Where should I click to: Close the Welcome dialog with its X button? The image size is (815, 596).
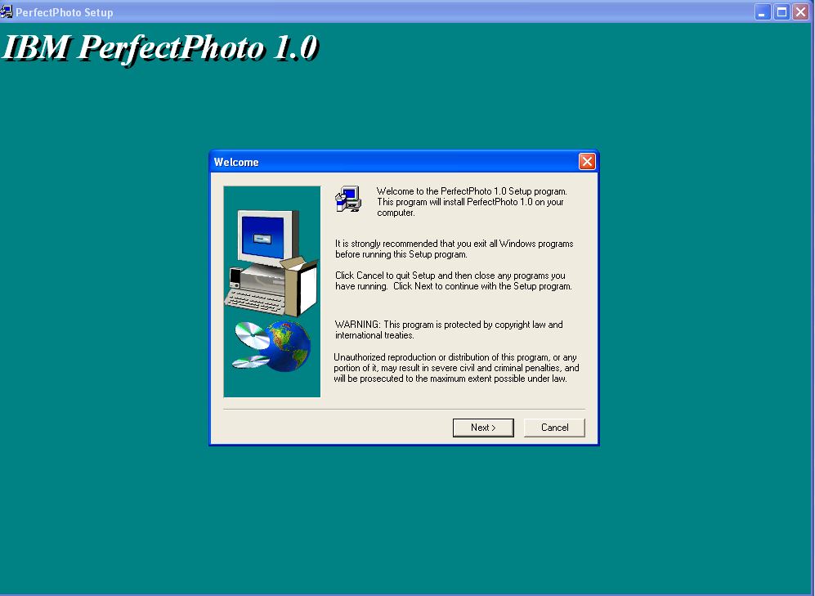click(x=587, y=162)
